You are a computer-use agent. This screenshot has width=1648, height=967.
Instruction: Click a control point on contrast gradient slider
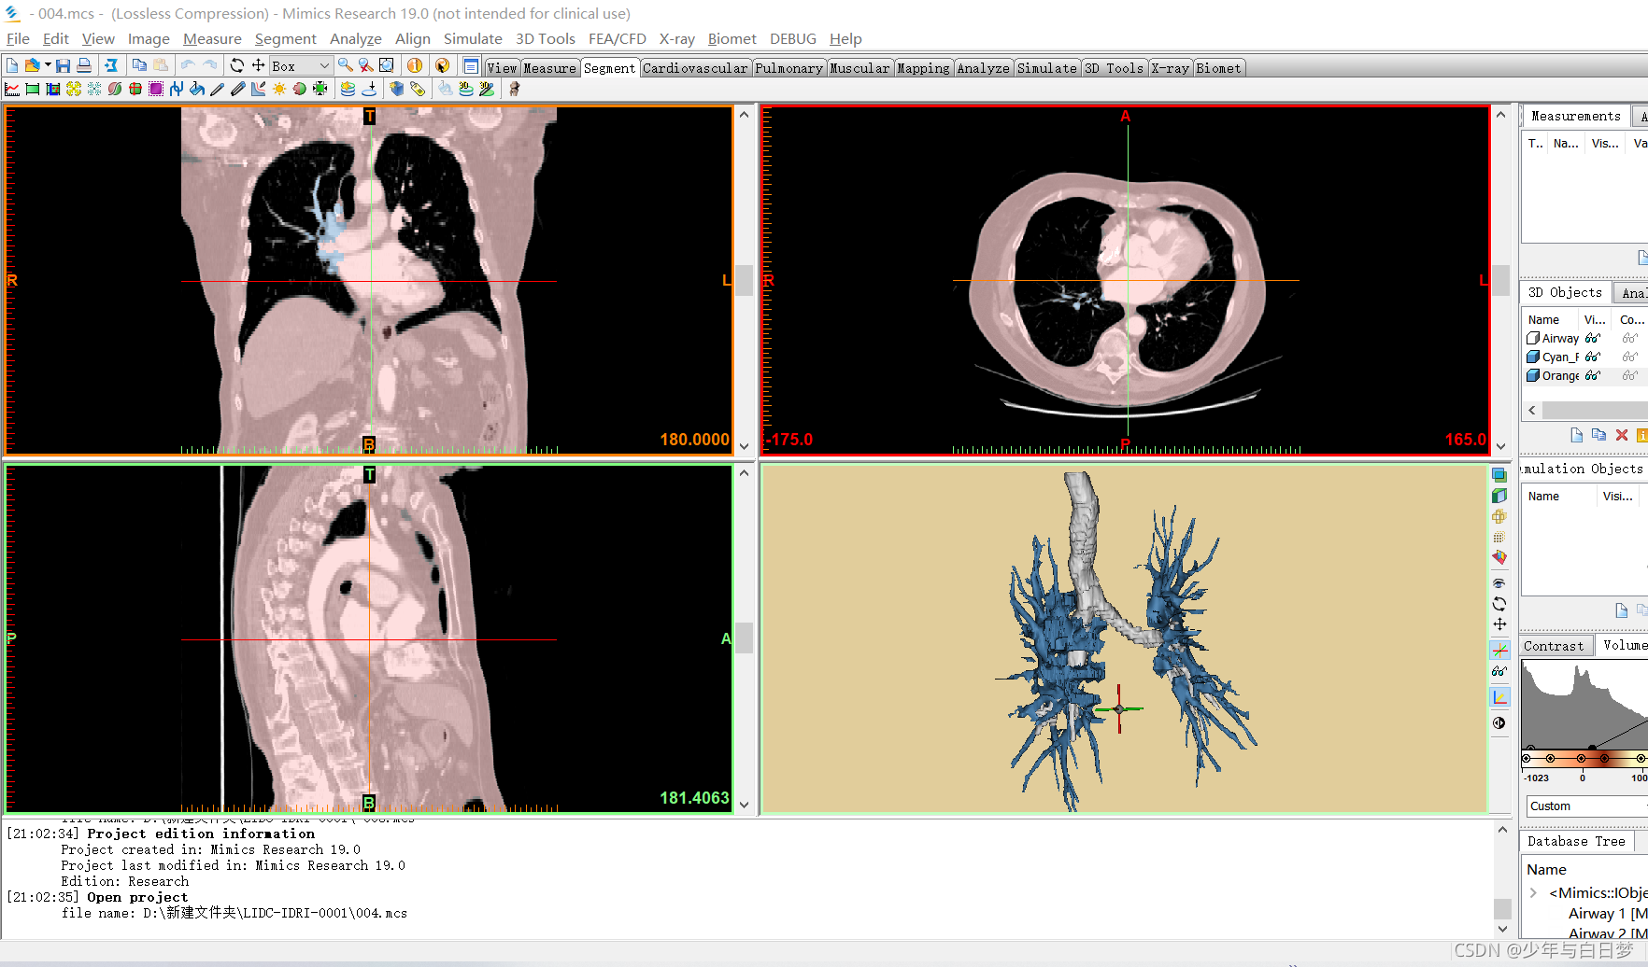(1550, 758)
